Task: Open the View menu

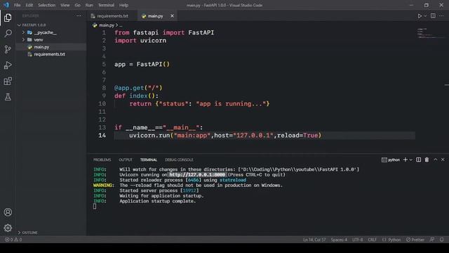Action: click(65, 5)
